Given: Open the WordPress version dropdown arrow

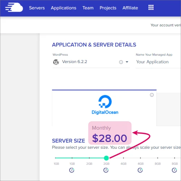Looking at the screenshot, I should 127,62.
